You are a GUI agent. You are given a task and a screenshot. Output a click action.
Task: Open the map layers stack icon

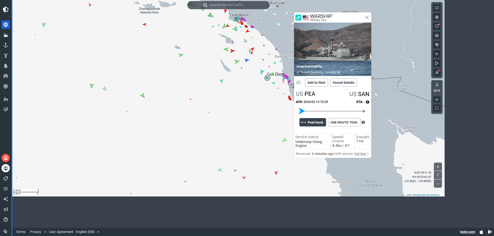(x=437, y=35)
